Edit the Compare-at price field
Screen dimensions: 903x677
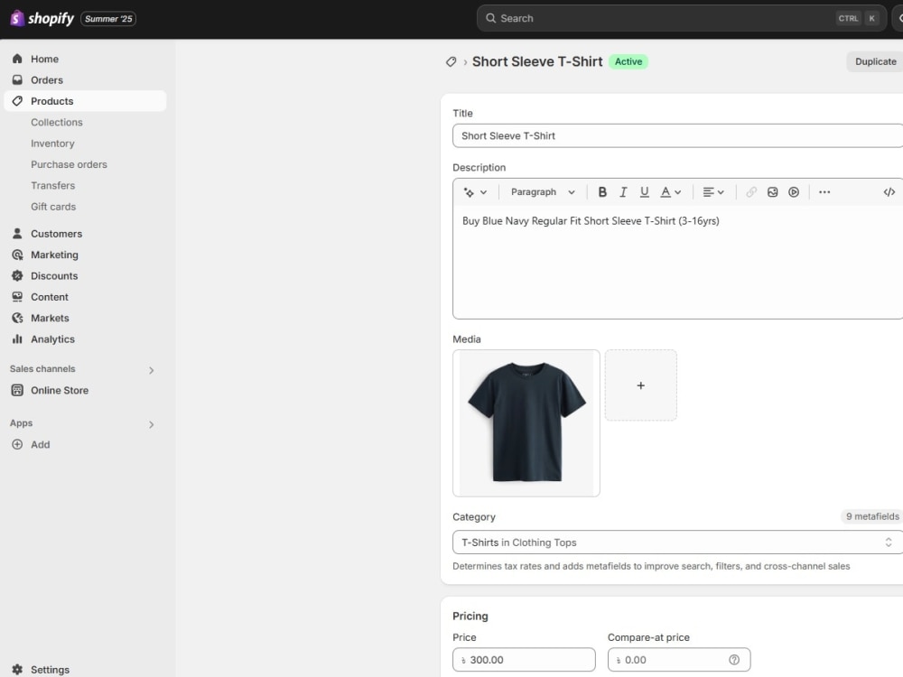[x=679, y=660]
